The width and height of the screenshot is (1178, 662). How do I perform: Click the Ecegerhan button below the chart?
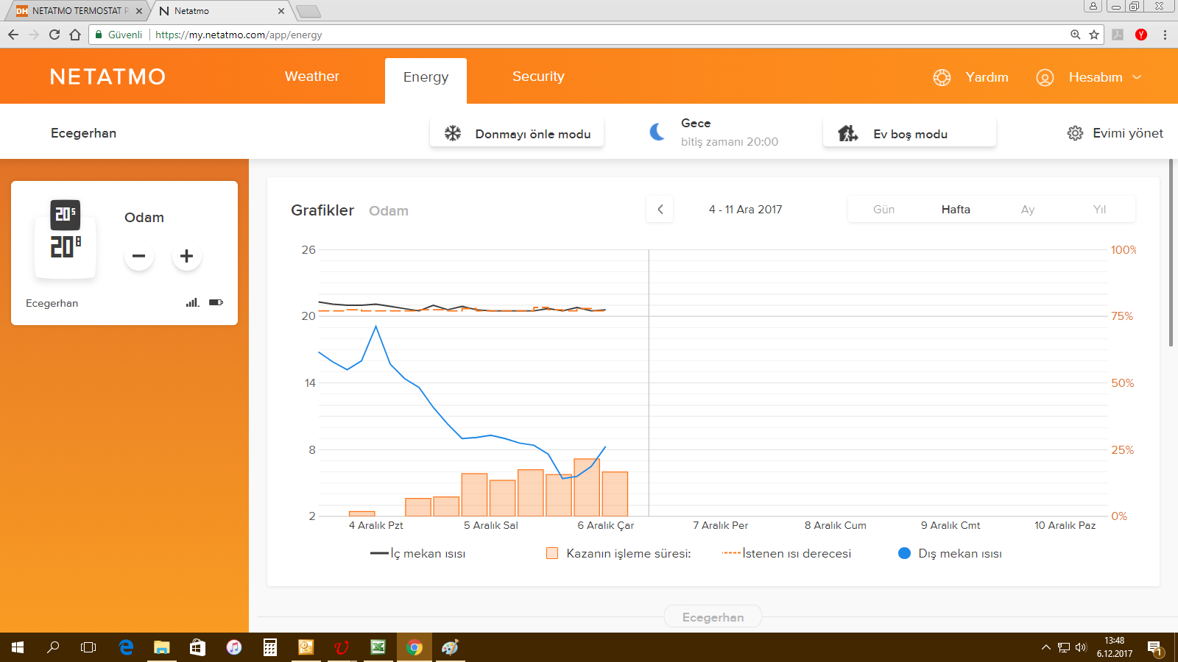(713, 617)
